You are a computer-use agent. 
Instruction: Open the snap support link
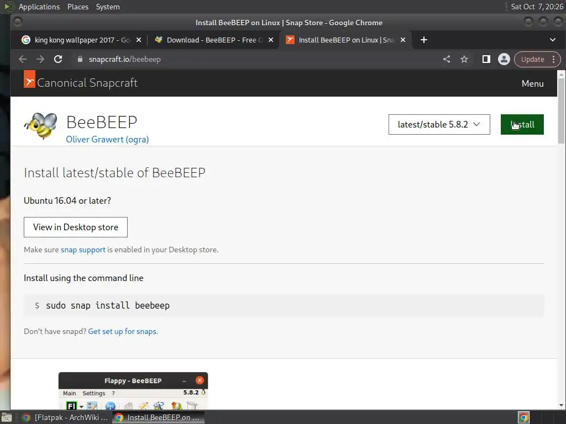[x=83, y=250]
